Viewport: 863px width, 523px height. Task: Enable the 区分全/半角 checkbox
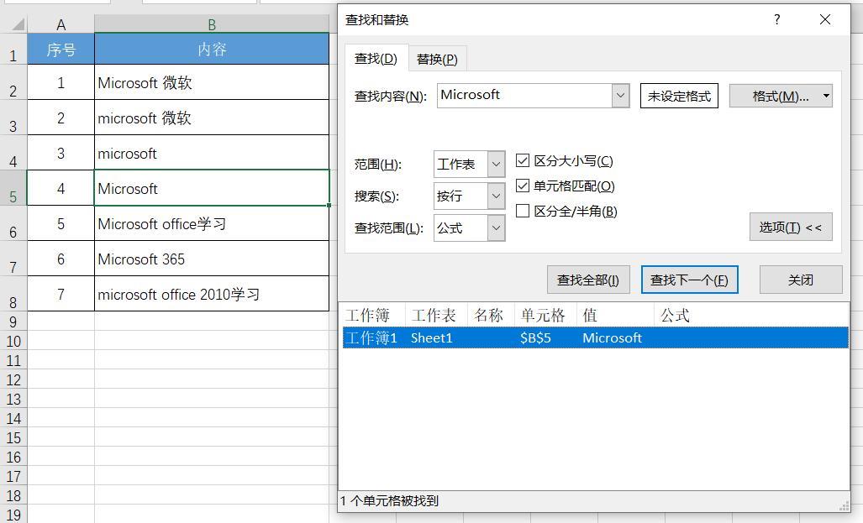click(523, 212)
